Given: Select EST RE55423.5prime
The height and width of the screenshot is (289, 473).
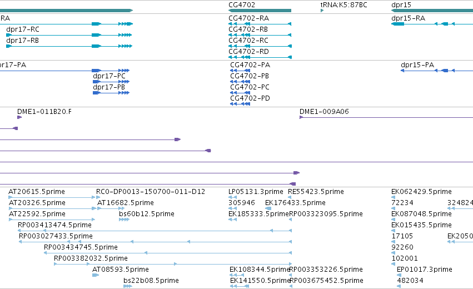Looking at the screenshot, I should (x=316, y=192).
